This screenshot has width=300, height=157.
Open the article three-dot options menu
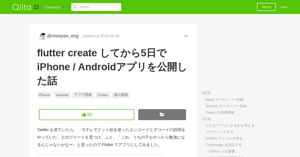(186, 36)
